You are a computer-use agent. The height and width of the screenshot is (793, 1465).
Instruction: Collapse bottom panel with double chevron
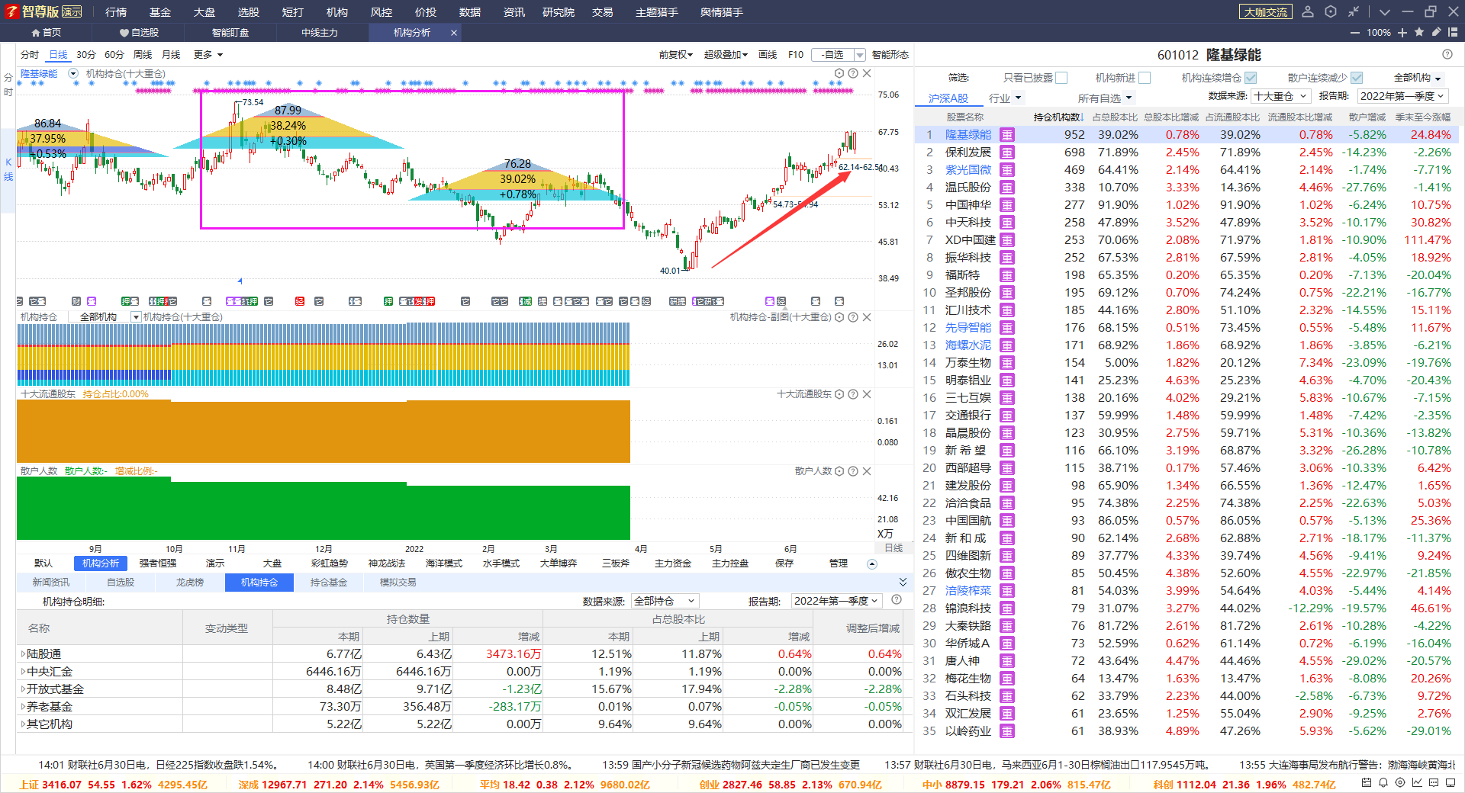pyautogui.click(x=903, y=582)
